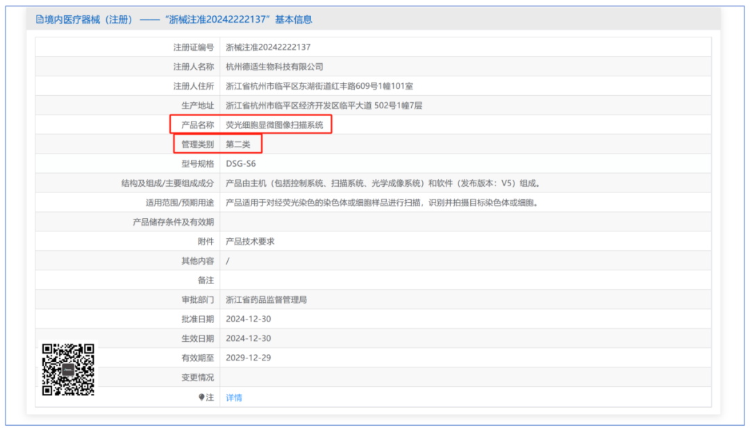Click the document icon before 境内医疗器械 header

[x=39, y=19]
